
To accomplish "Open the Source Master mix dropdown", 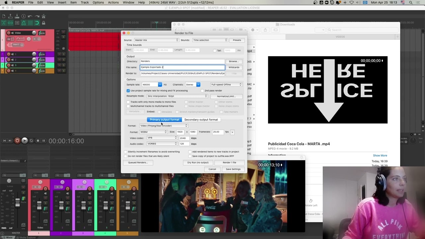I will (156, 40).
